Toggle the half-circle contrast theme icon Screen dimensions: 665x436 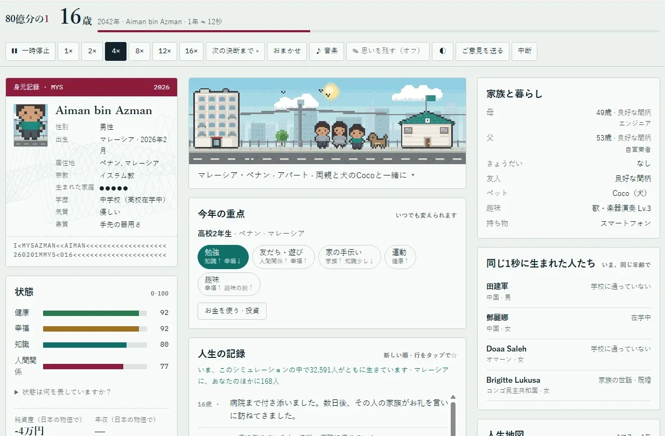click(x=443, y=51)
